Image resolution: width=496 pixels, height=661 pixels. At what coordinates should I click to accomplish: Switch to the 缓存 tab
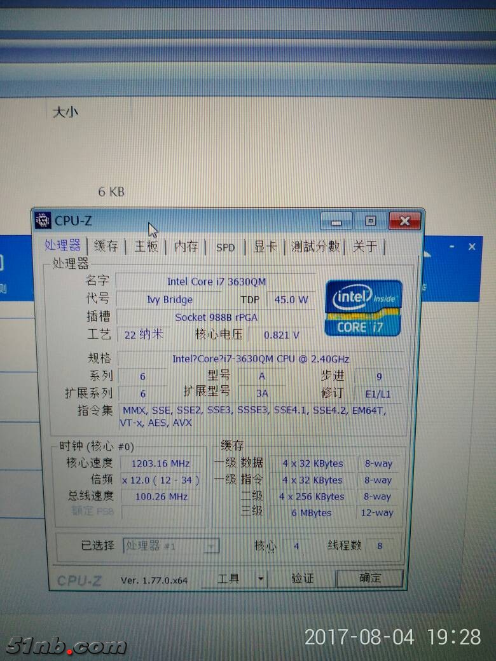point(106,246)
